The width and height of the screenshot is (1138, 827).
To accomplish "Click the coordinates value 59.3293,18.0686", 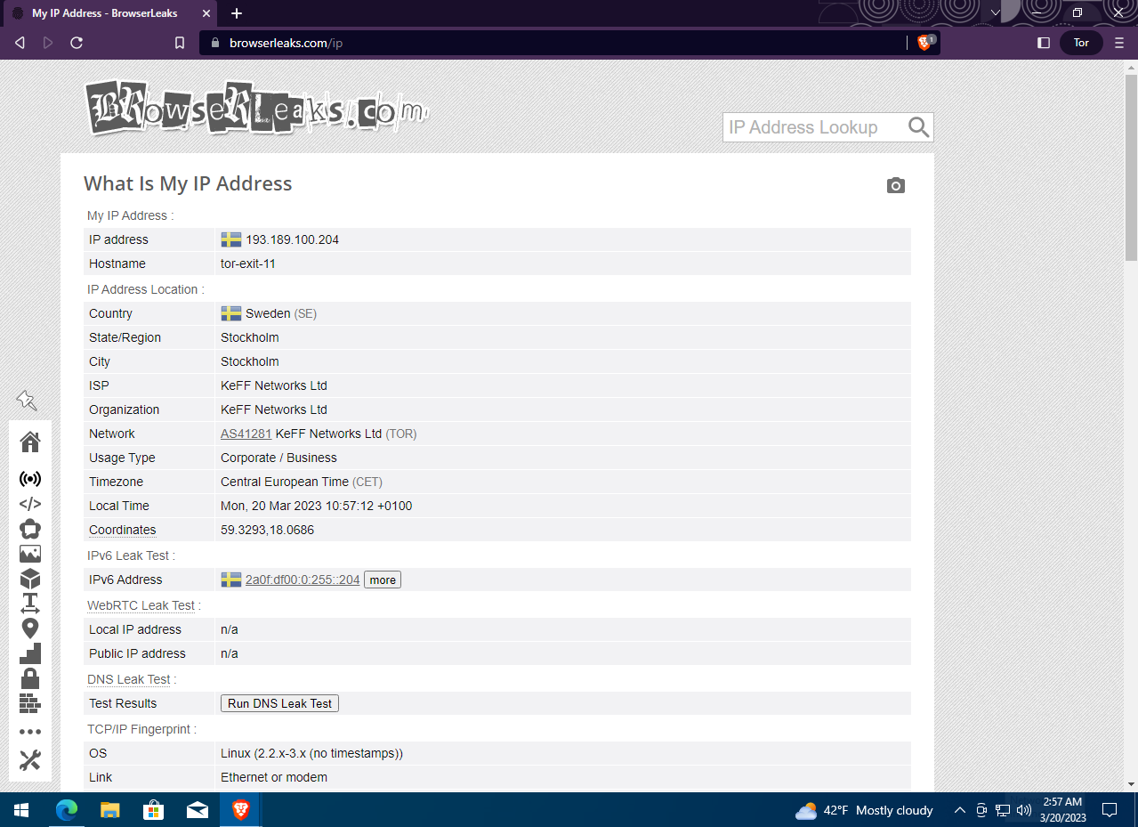I will click(267, 530).
